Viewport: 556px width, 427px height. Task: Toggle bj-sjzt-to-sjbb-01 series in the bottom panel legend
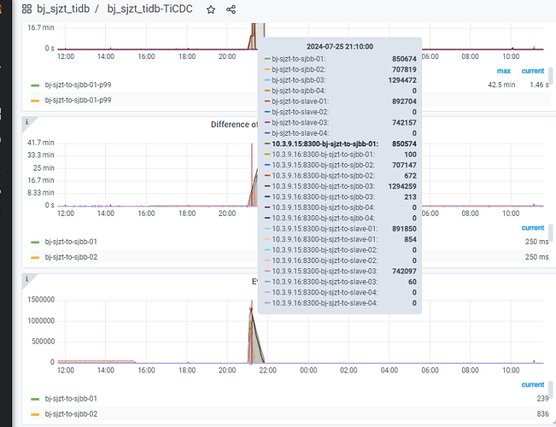71,399
